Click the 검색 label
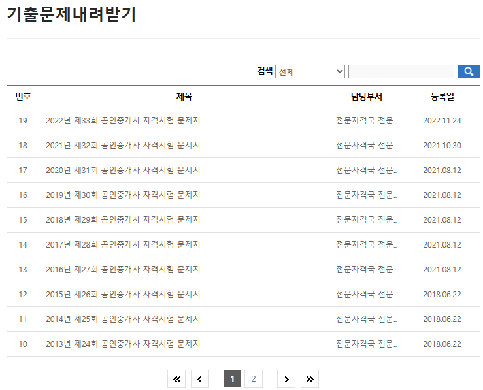The image size is (483, 390). point(265,71)
